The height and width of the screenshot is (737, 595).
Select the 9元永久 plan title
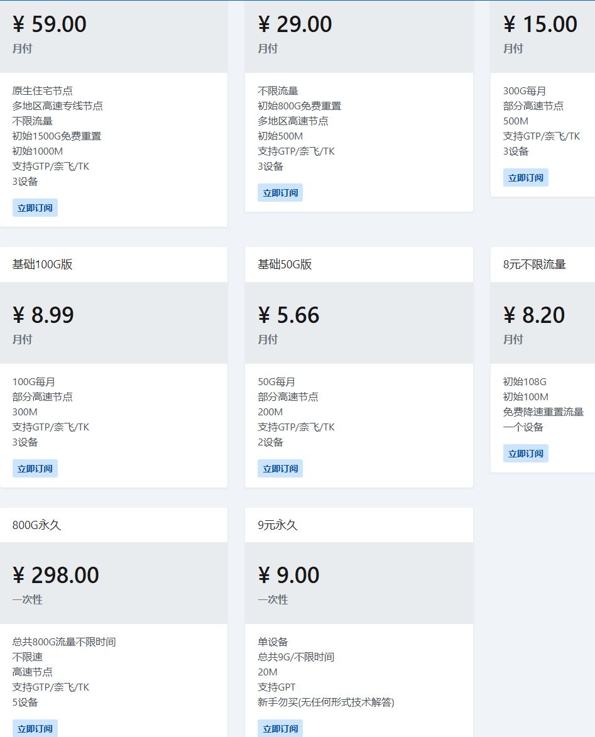278,525
